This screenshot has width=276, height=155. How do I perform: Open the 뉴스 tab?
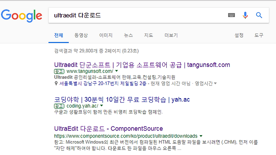[128, 36]
